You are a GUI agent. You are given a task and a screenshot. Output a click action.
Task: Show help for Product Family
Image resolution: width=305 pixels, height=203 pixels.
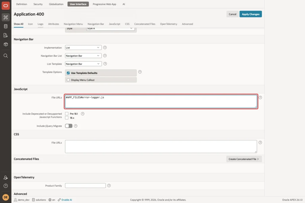coord(109,186)
